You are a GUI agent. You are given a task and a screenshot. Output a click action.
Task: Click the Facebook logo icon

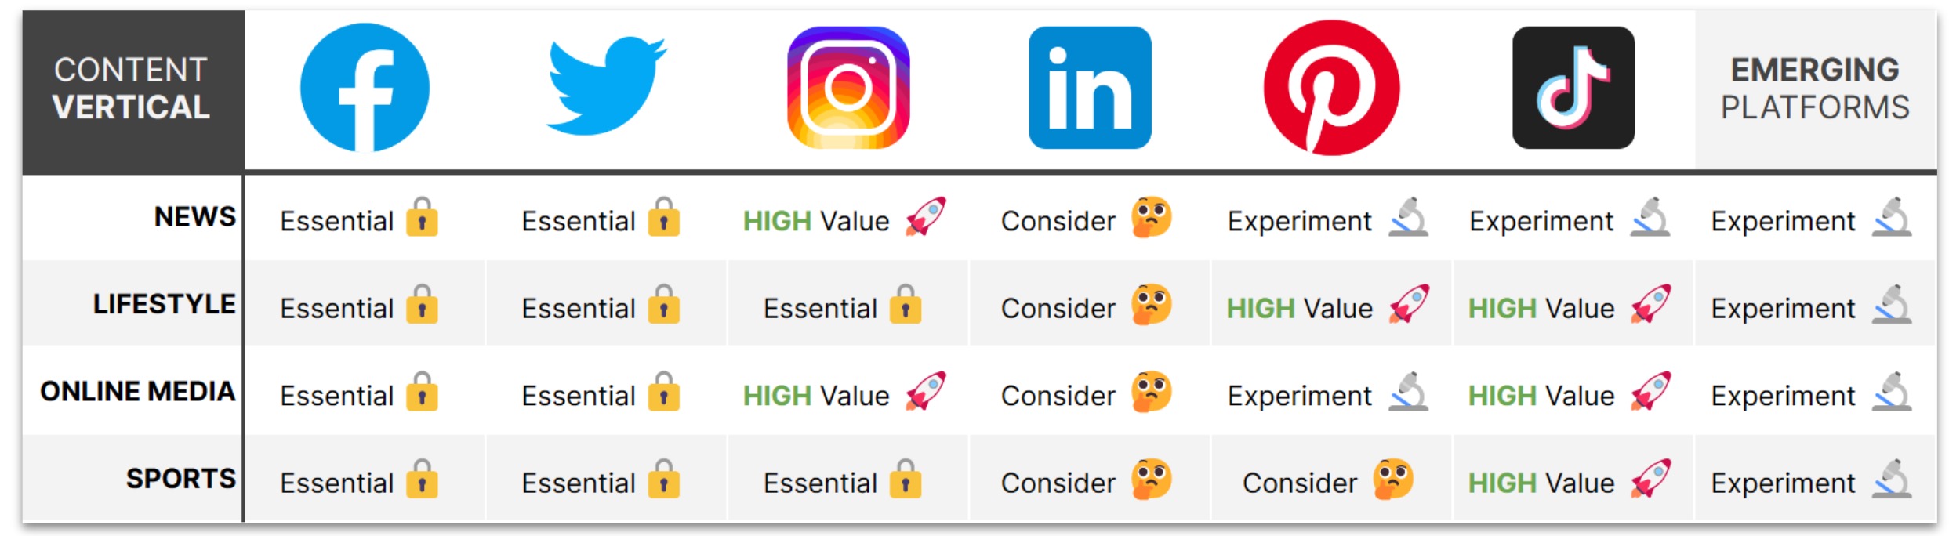click(365, 88)
